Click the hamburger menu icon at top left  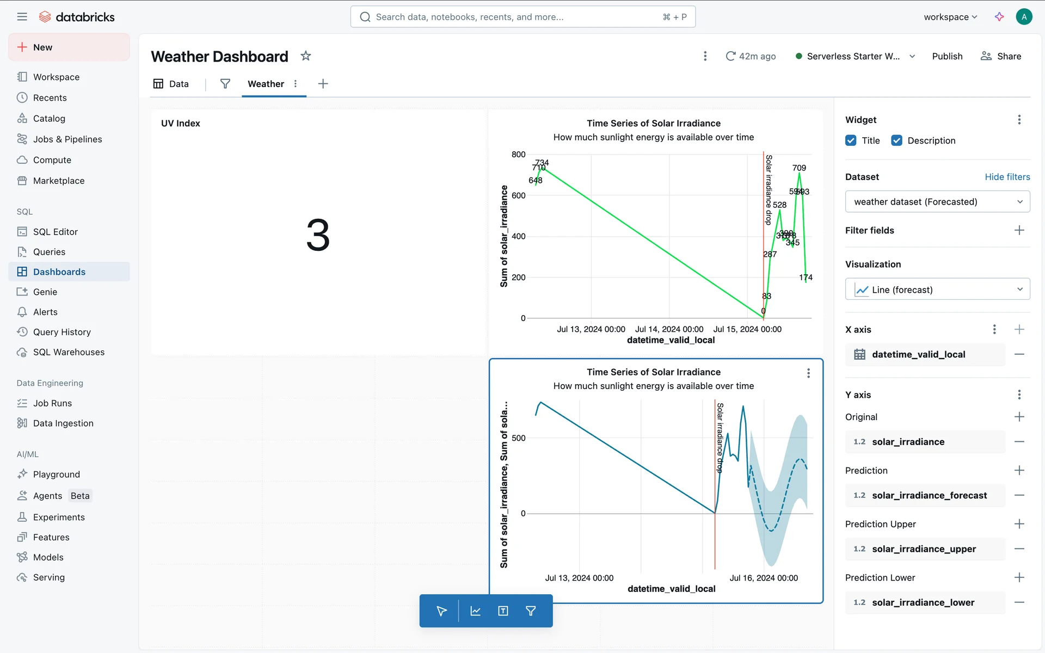[x=22, y=17]
